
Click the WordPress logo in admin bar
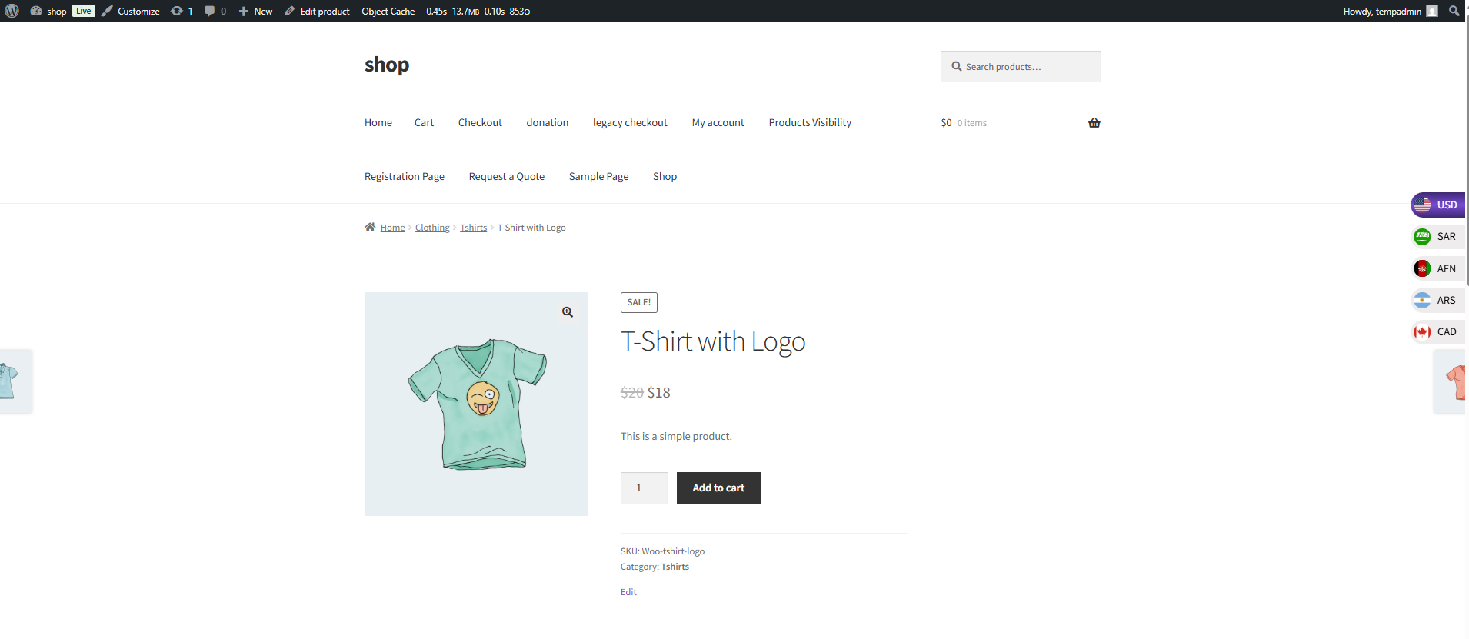pos(12,11)
